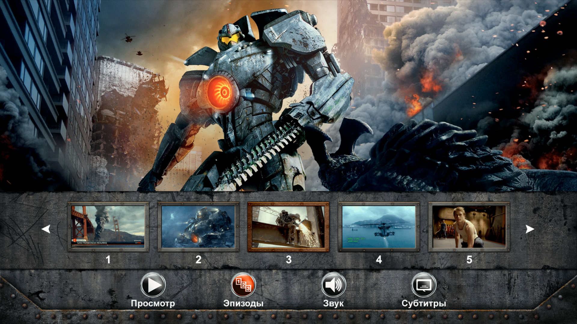Viewport: 577px width, 324px height.
Task: Click the Субтитры label
Action: [x=424, y=303]
